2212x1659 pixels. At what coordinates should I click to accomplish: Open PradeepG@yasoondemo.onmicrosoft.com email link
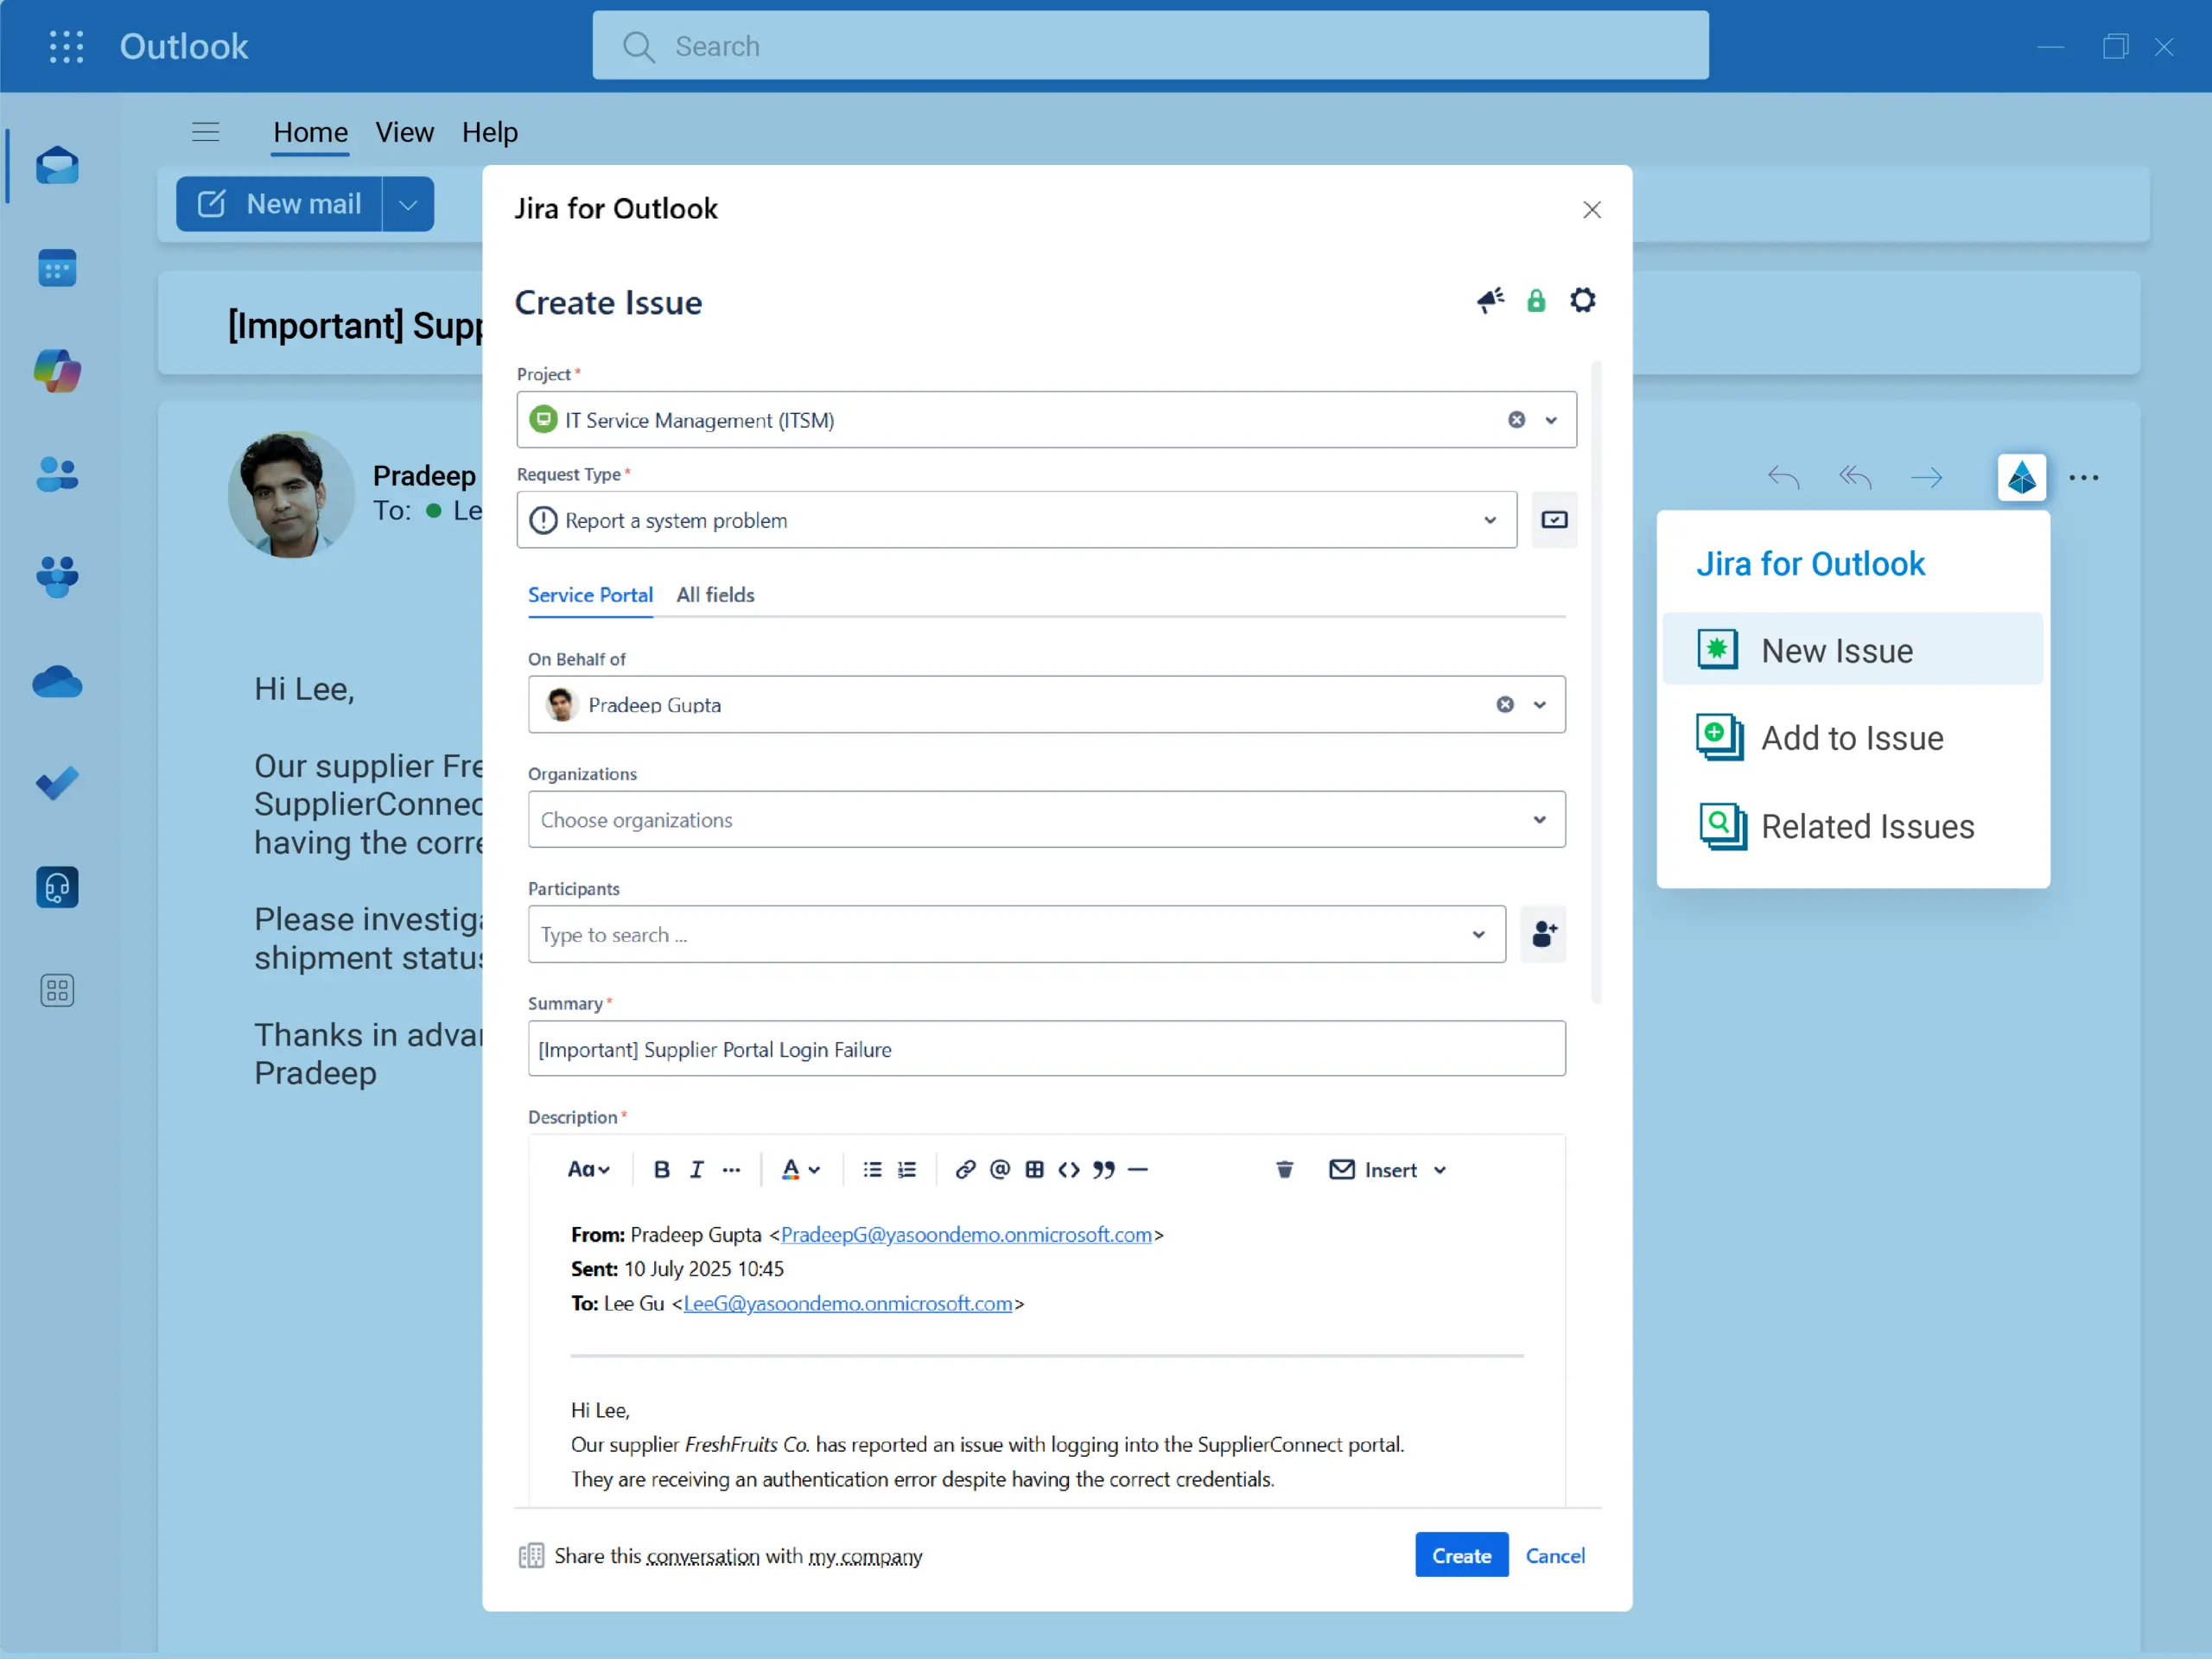coord(966,1234)
